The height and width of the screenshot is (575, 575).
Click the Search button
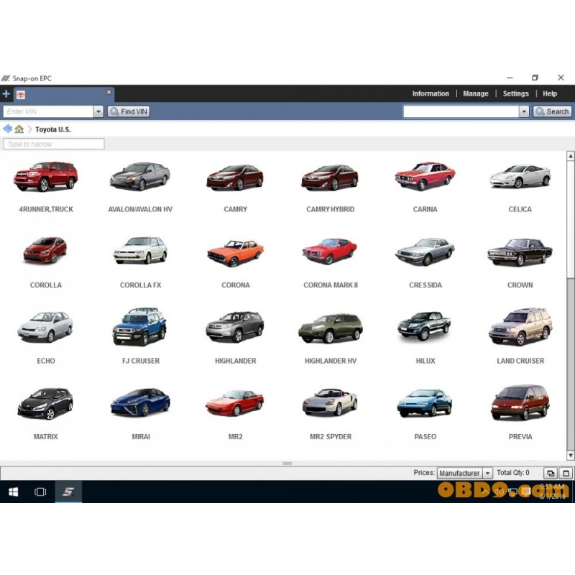(552, 111)
